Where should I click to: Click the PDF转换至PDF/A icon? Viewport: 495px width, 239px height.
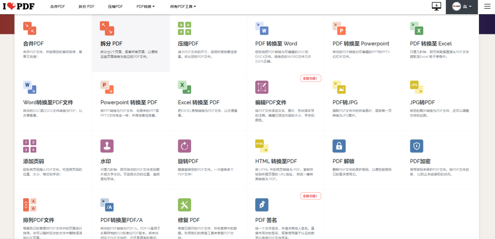(107, 205)
